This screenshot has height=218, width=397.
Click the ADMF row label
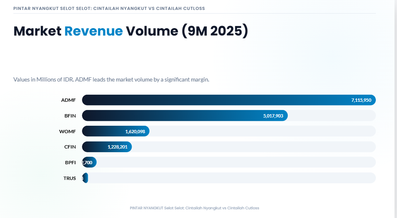tap(68, 100)
